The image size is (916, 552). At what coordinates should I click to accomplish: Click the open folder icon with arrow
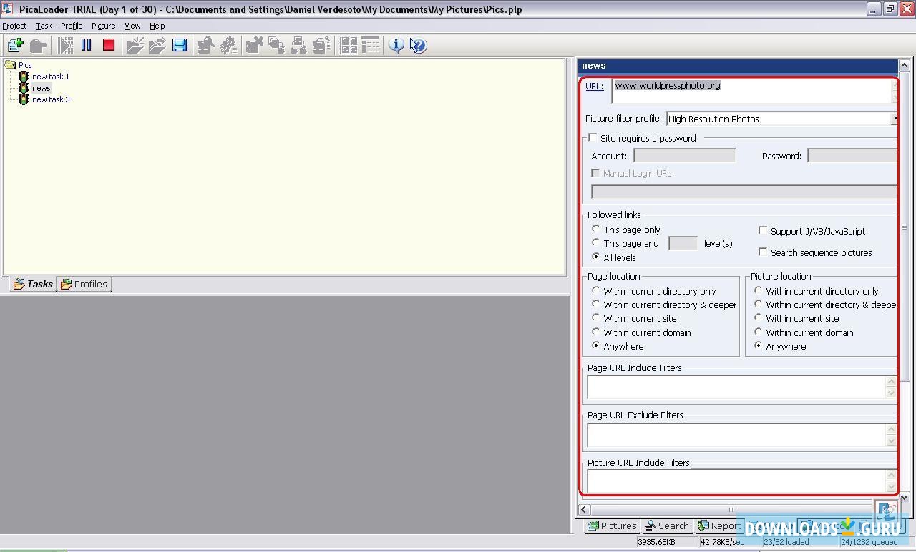pyautogui.click(x=157, y=45)
